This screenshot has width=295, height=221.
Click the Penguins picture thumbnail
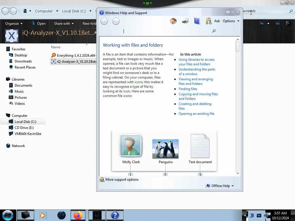(165, 149)
